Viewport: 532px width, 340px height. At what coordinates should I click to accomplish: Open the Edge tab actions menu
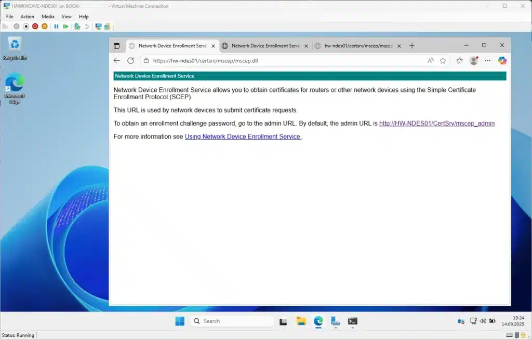click(x=116, y=46)
